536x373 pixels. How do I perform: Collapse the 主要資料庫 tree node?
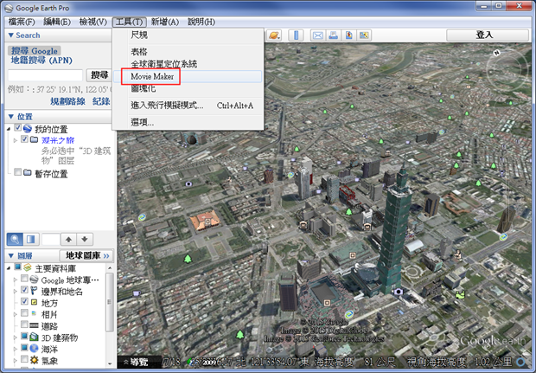pyautogui.click(x=9, y=267)
